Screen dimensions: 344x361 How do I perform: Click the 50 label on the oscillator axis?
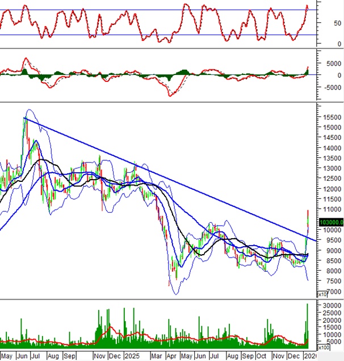pyautogui.click(x=322, y=23)
